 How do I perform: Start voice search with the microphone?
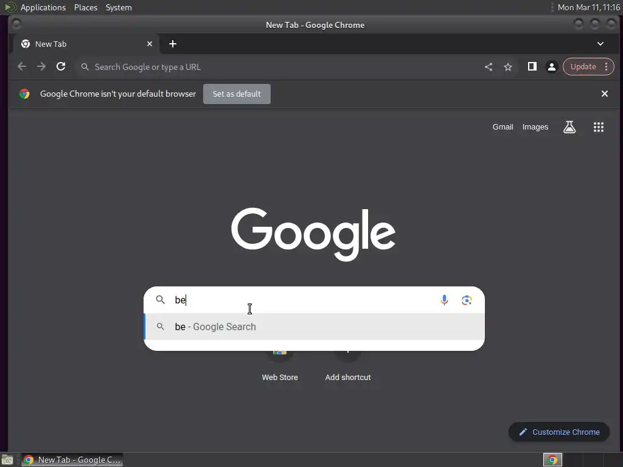444,300
